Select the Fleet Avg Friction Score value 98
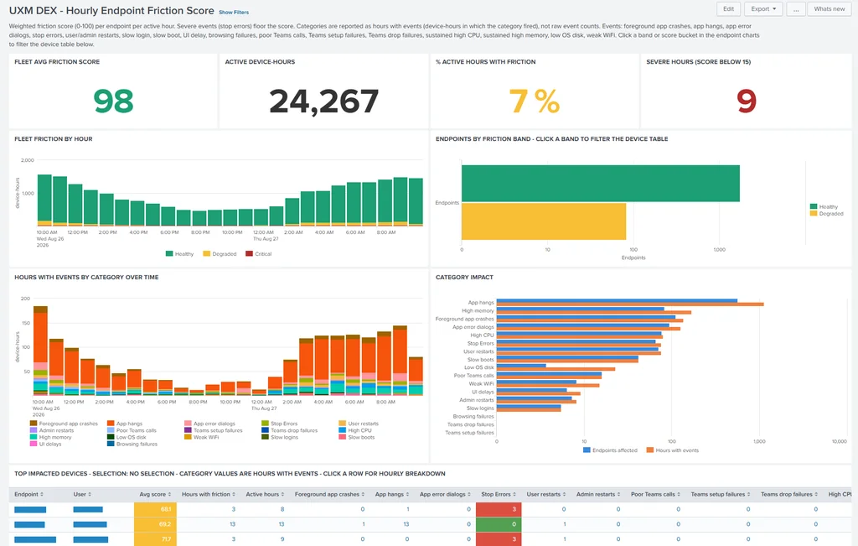The image size is (858, 546). pos(113,101)
